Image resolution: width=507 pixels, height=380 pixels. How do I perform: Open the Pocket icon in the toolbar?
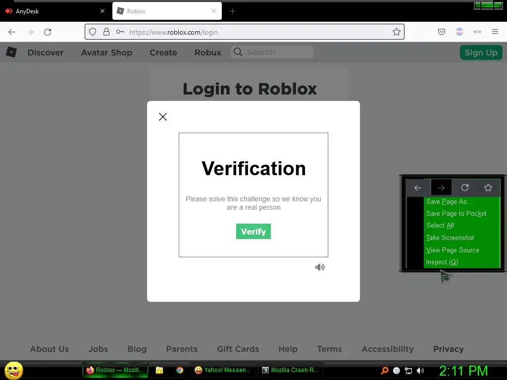pos(441,32)
